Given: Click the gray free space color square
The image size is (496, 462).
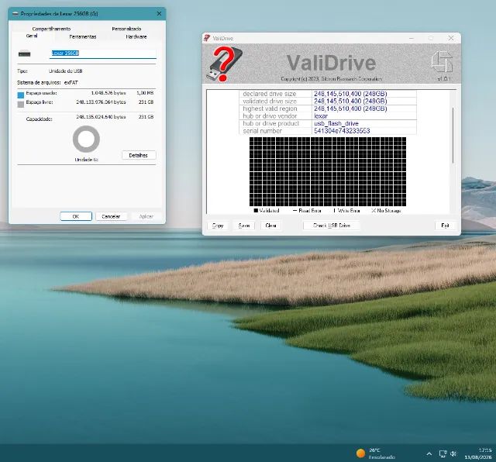Looking at the screenshot, I should (21, 104).
